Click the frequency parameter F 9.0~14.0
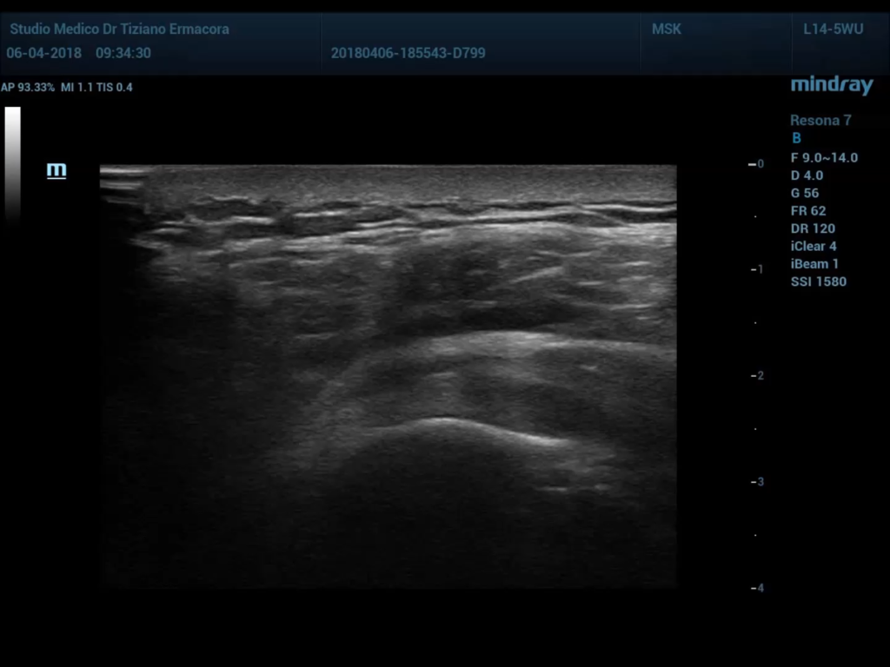 tap(824, 158)
